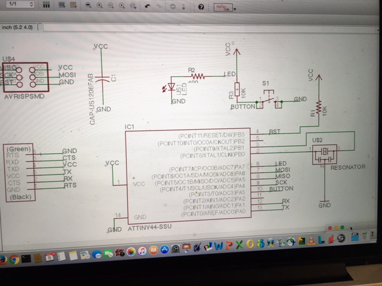Open Microsoft Excel from the dock

[x=239, y=244]
